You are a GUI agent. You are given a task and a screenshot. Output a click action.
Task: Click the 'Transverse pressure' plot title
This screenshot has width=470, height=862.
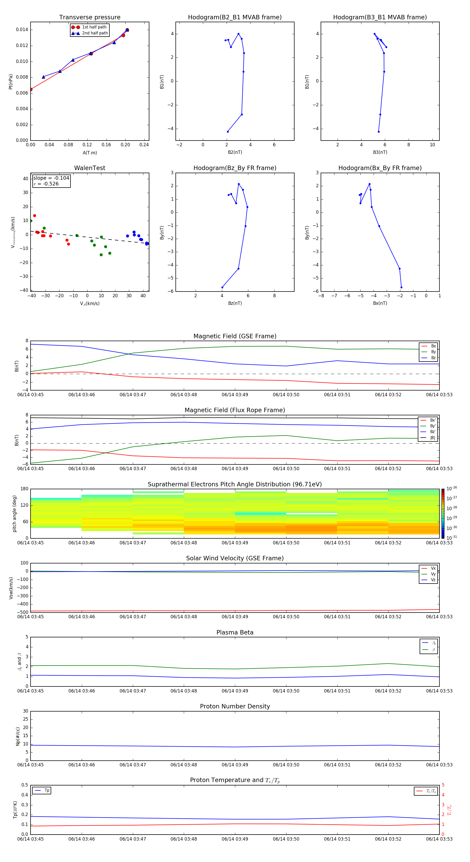click(x=90, y=18)
